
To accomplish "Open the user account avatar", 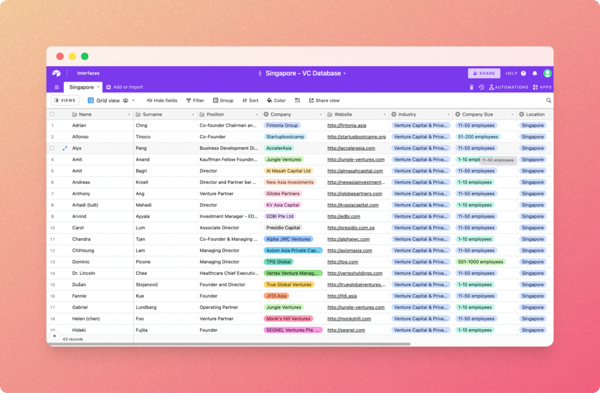I will pyautogui.click(x=547, y=73).
